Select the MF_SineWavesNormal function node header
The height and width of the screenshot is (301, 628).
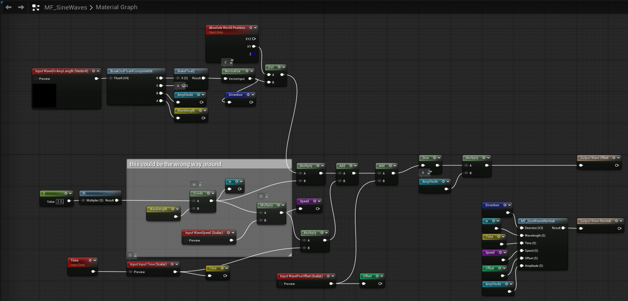tap(542, 221)
